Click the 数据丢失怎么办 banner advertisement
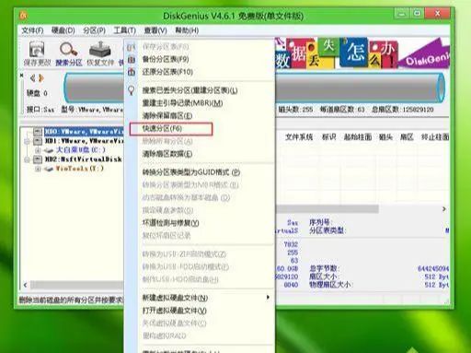Viewport: 471px width, 353px height. pos(362,53)
